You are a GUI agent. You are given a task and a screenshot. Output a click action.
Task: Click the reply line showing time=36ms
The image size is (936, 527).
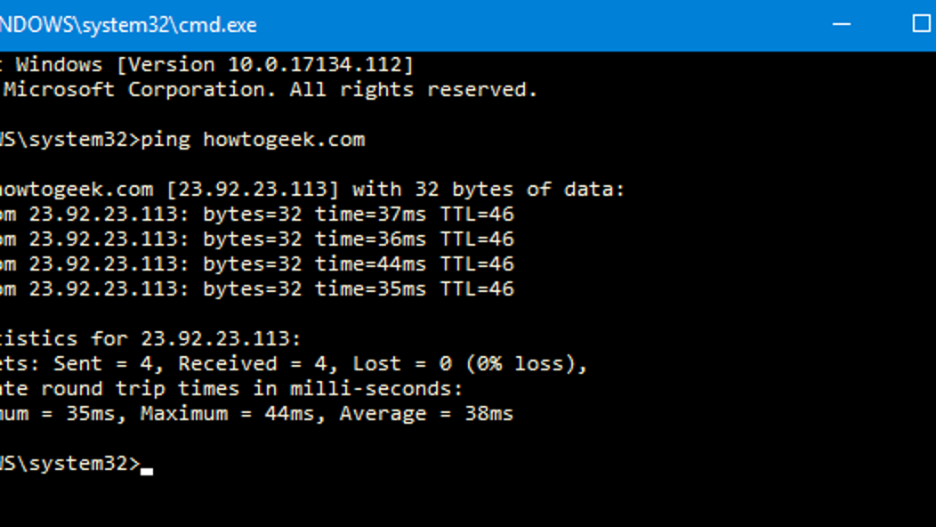257,239
